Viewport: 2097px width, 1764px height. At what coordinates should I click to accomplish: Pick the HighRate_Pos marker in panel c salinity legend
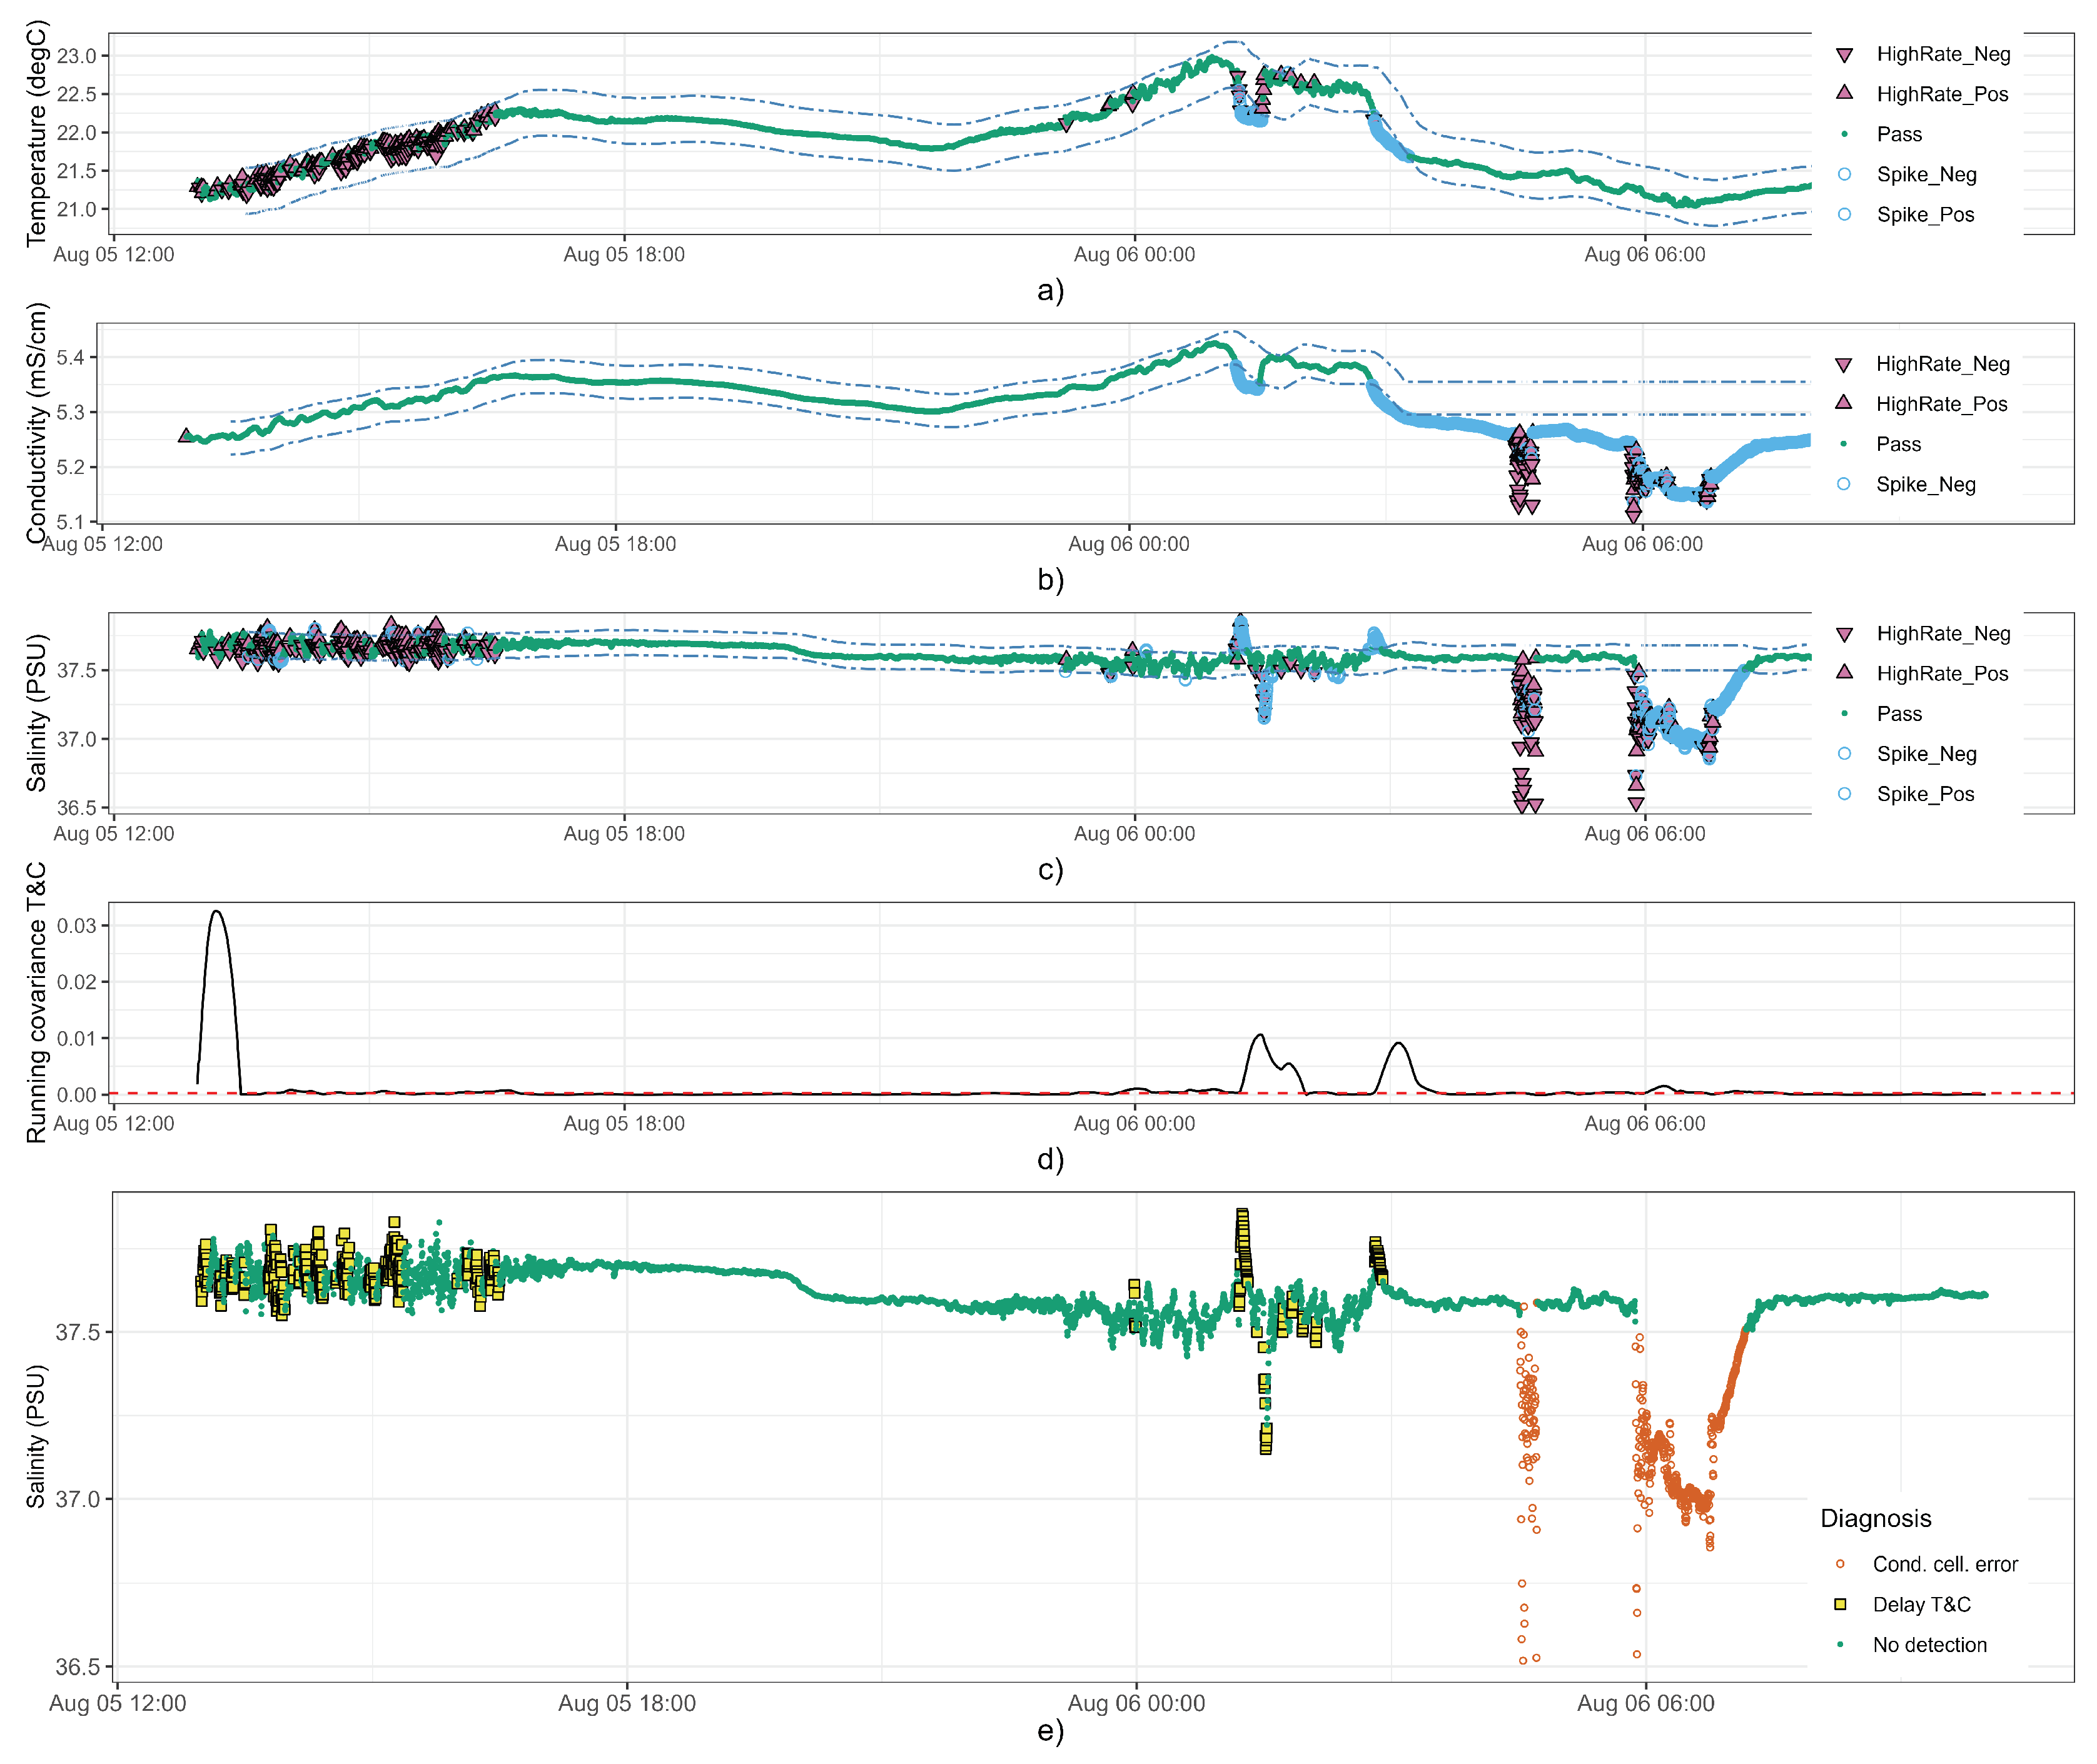[x=1844, y=672]
